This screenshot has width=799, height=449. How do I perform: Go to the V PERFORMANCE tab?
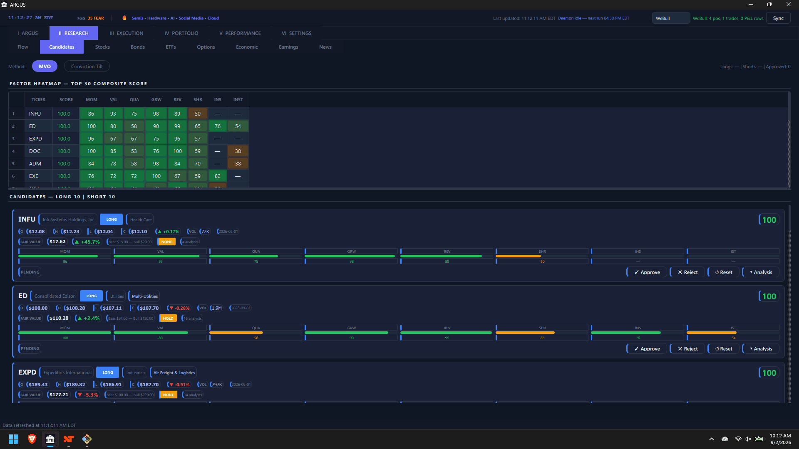pyautogui.click(x=240, y=33)
